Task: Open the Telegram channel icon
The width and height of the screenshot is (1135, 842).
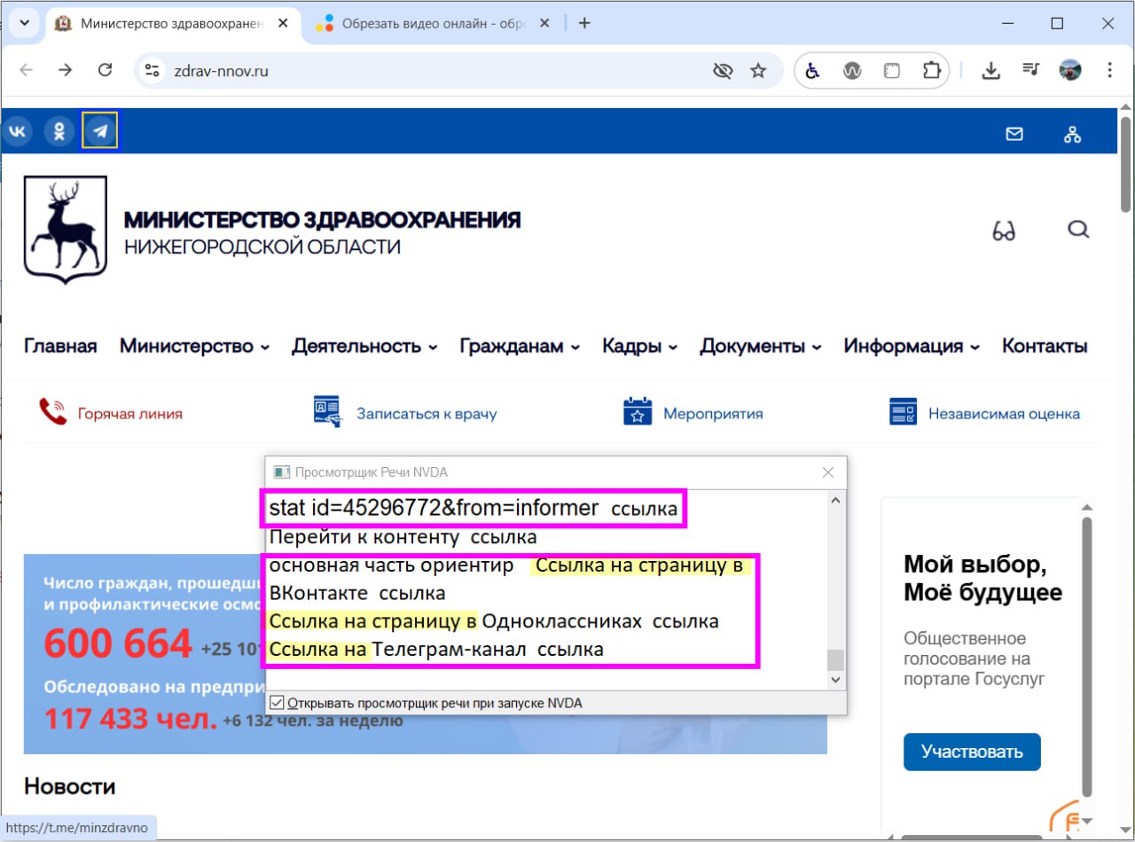Action: pos(100,132)
